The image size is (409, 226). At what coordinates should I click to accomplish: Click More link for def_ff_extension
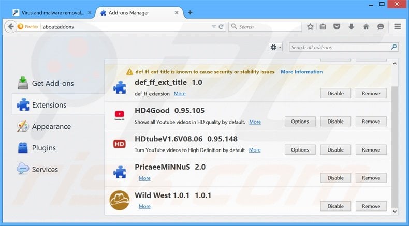point(180,93)
